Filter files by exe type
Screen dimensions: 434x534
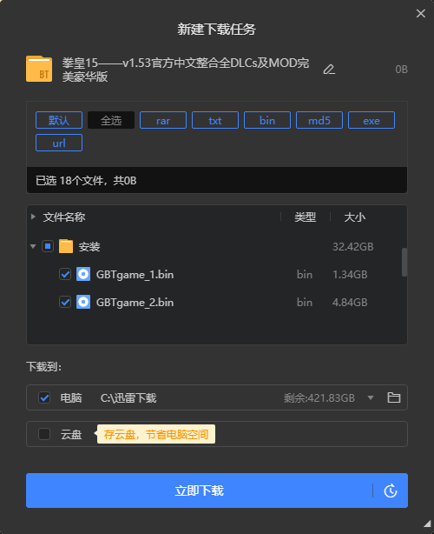pos(372,120)
